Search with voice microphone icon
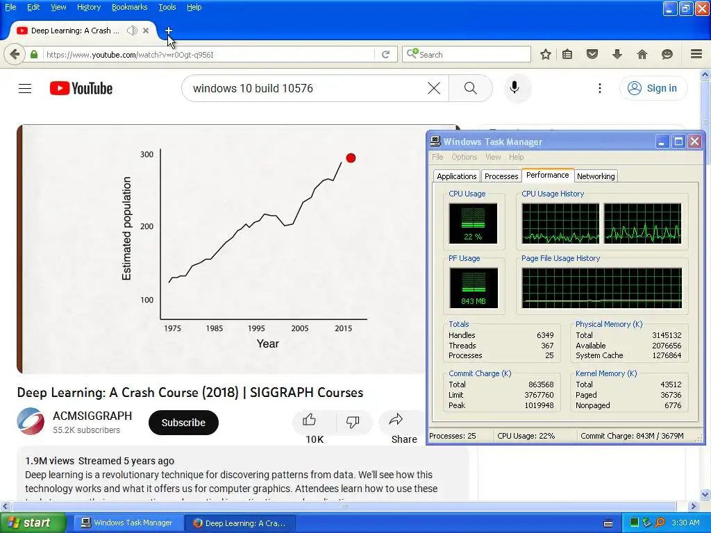The image size is (711, 533). (515, 87)
